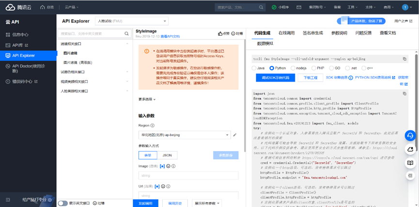Switch to the 参数说明 tab
The image size is (419, 207).
[x=340, y=33]
